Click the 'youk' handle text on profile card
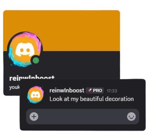The image size is (154, 138). [14, 87]
